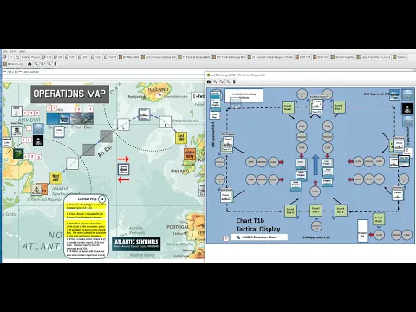Select the black counter on Tactical Display right edge
416x312 pixels.
point(407,108)
